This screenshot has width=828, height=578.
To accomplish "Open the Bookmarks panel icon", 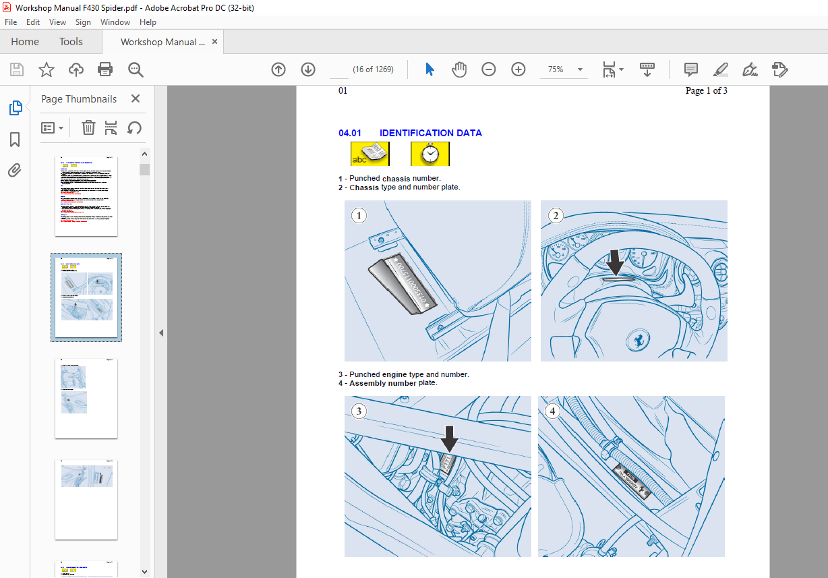I will pos(15,140).
